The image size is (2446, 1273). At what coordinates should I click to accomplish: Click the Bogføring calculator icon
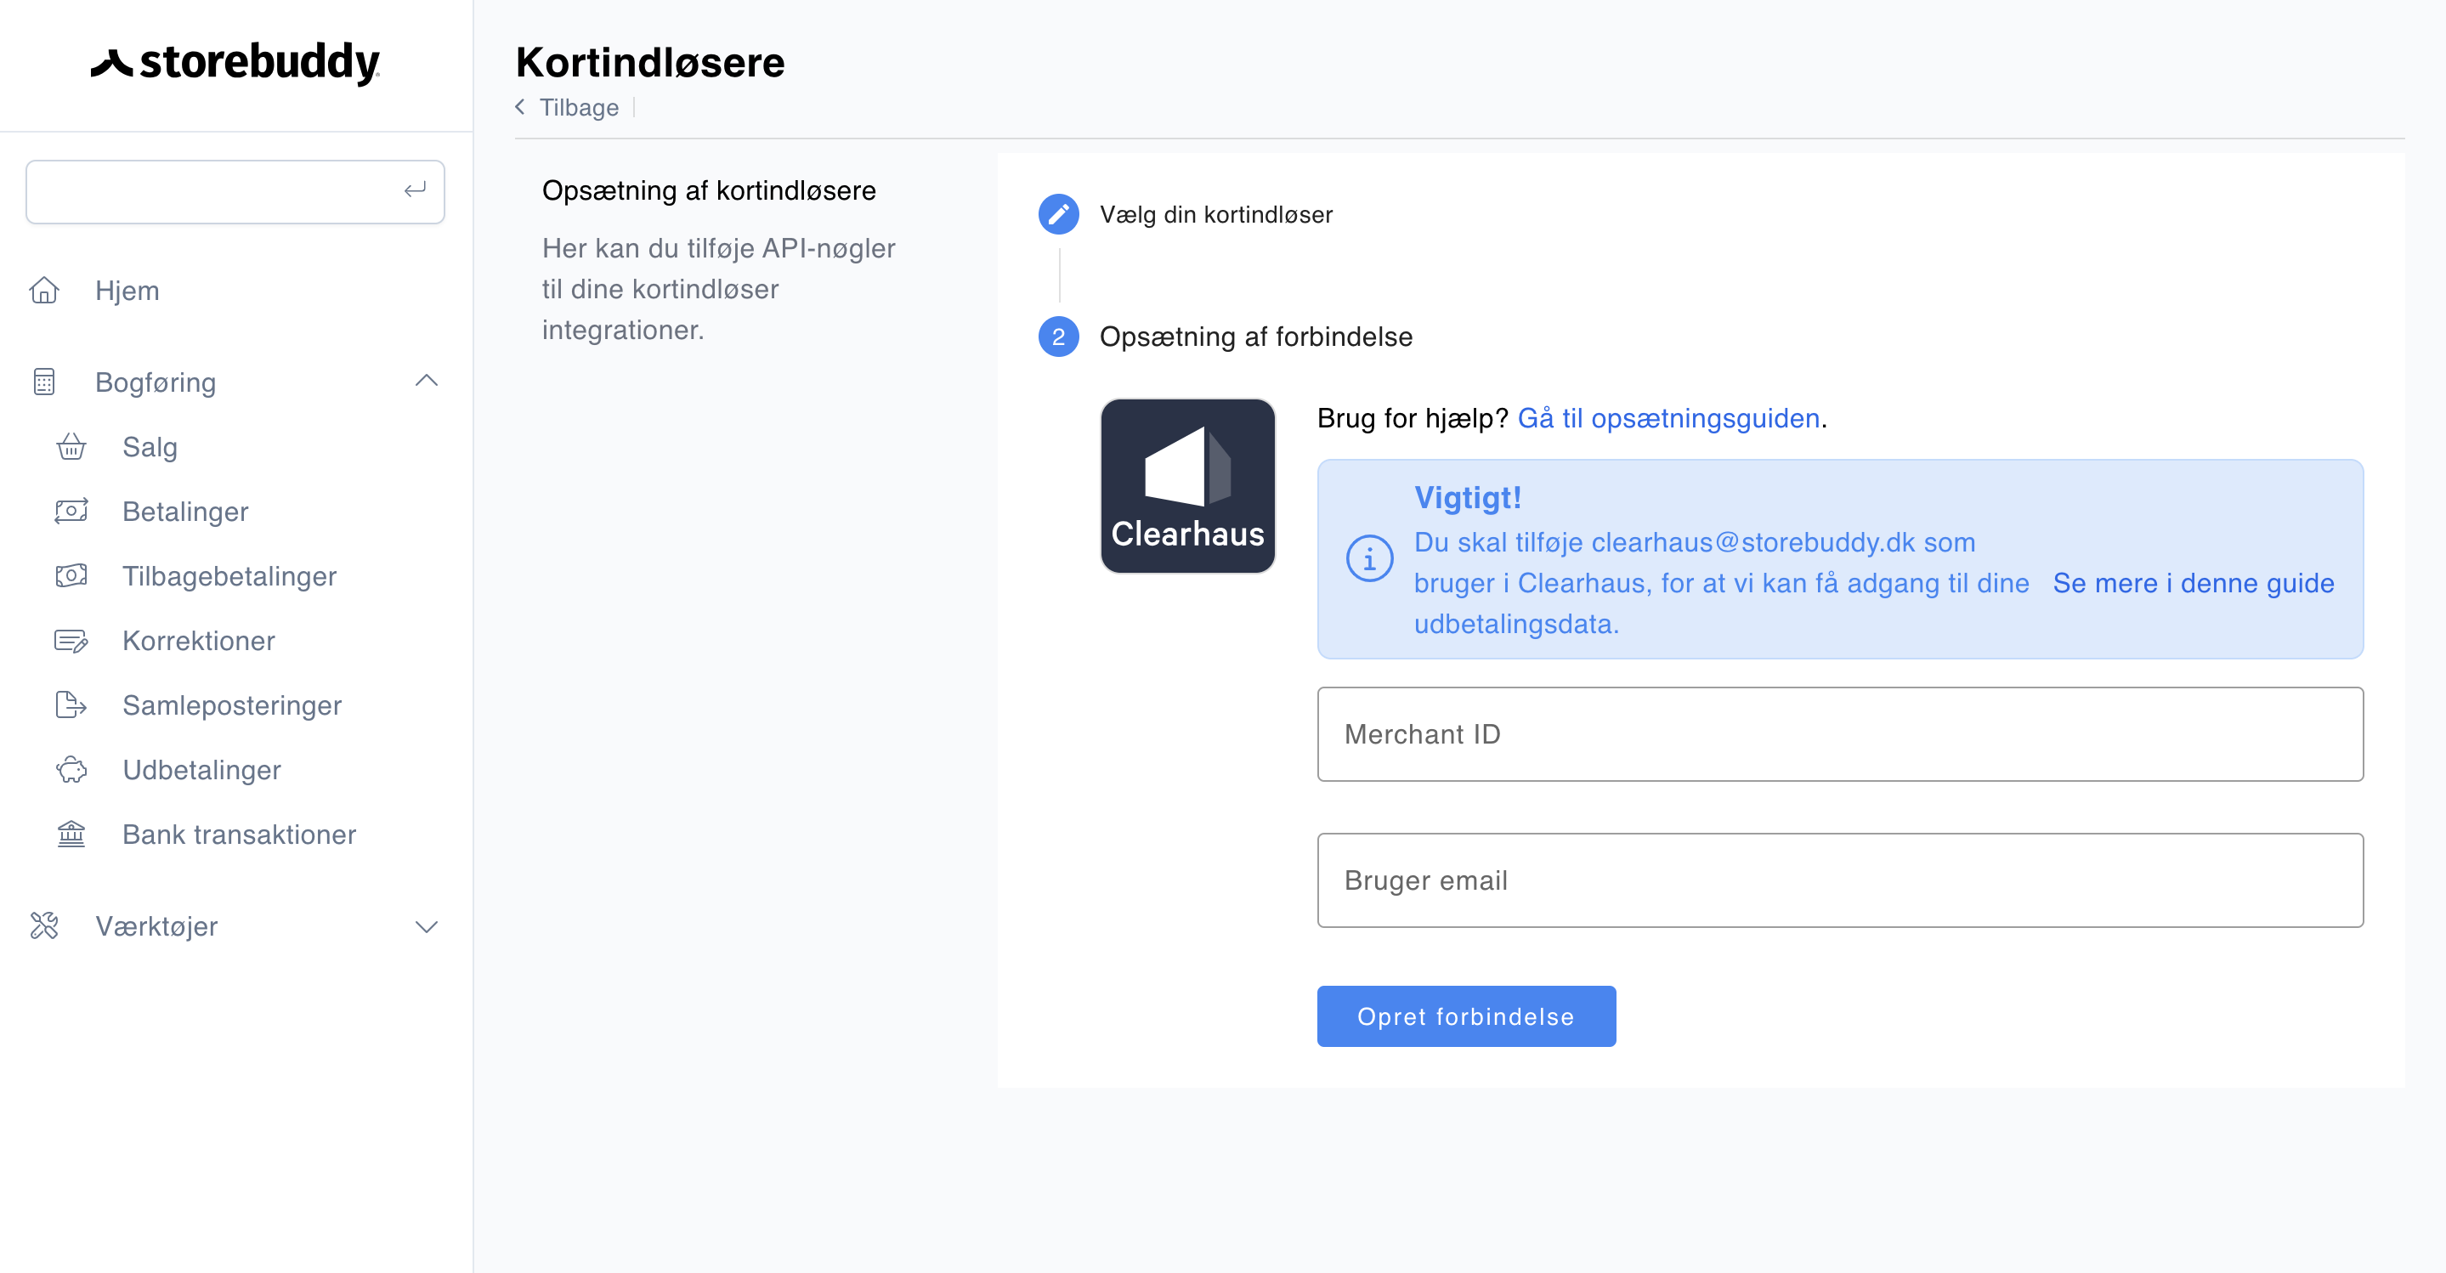point(45,382)
